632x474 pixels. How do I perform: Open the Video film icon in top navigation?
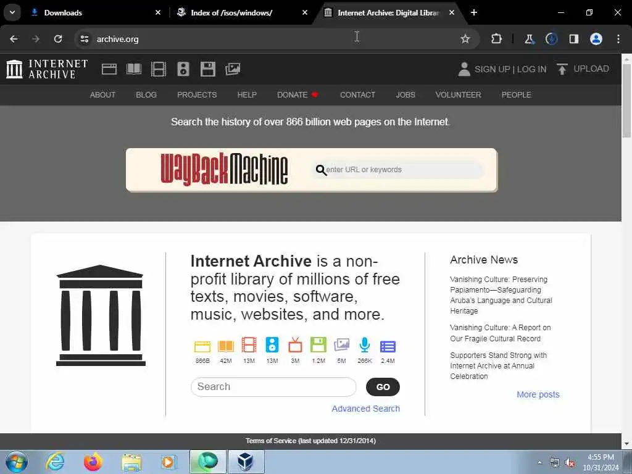tap(159, 69)
